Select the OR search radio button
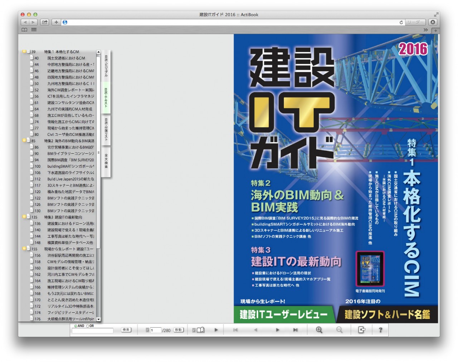The width and height of the screenshot is (458, 362). [88, 326]
